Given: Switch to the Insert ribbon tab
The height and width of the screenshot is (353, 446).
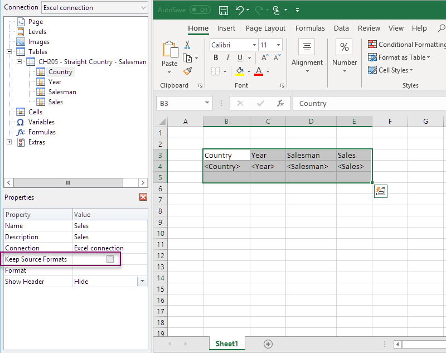Looking at the screenshot, I should point(226,28).
